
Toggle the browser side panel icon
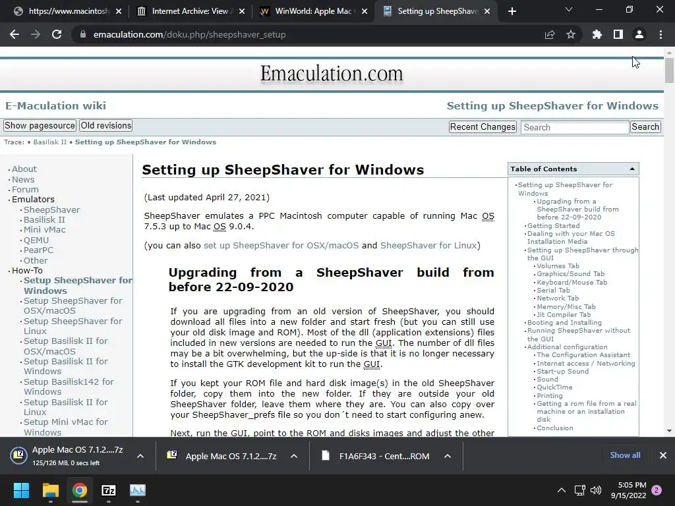tap(618, 34)
